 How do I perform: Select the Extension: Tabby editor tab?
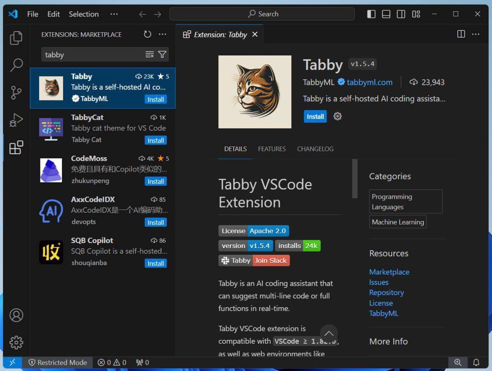[x=219, y=35]
